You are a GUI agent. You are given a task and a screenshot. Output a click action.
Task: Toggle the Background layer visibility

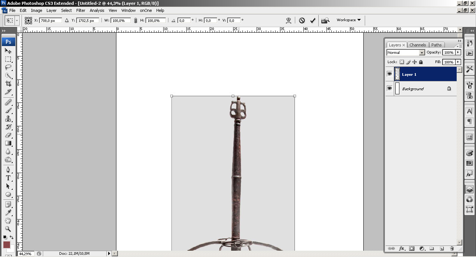pos(389,88)
